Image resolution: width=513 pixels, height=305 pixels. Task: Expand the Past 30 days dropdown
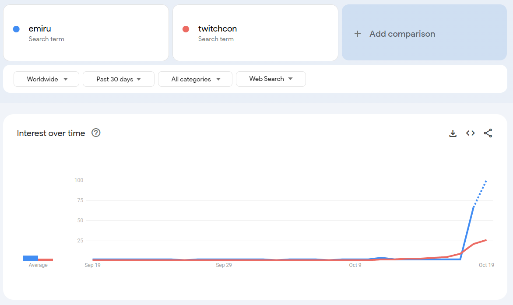tap(119, 79)
